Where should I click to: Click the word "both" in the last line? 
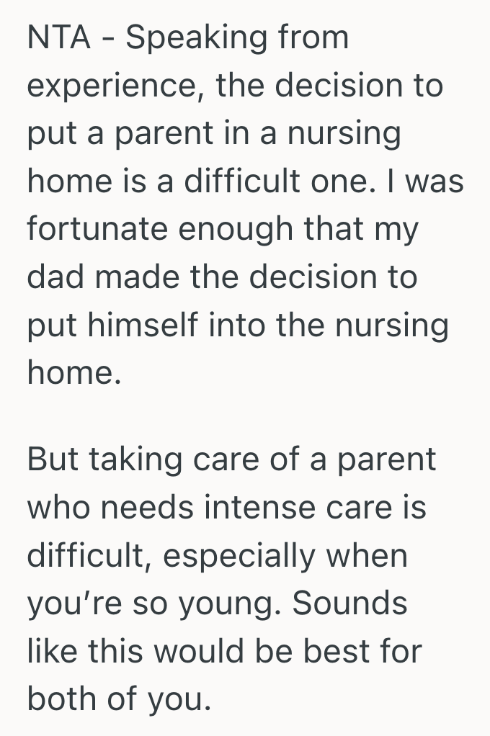tap(66, 699)
